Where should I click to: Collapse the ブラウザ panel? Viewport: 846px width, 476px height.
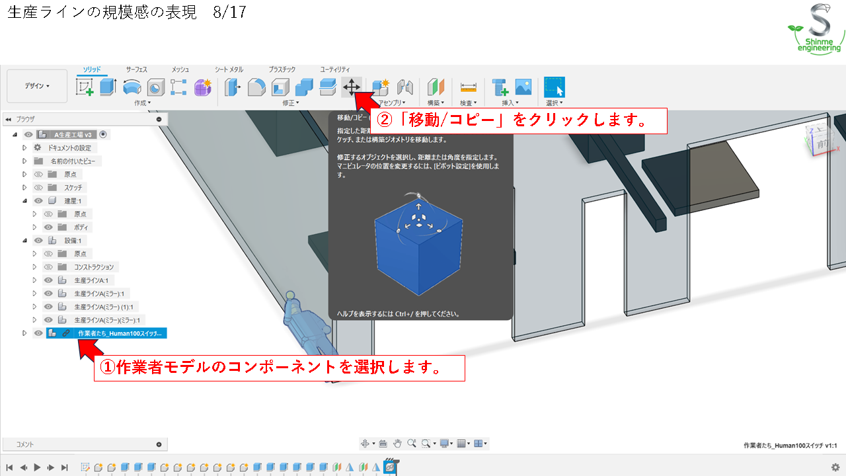point(8,119)
